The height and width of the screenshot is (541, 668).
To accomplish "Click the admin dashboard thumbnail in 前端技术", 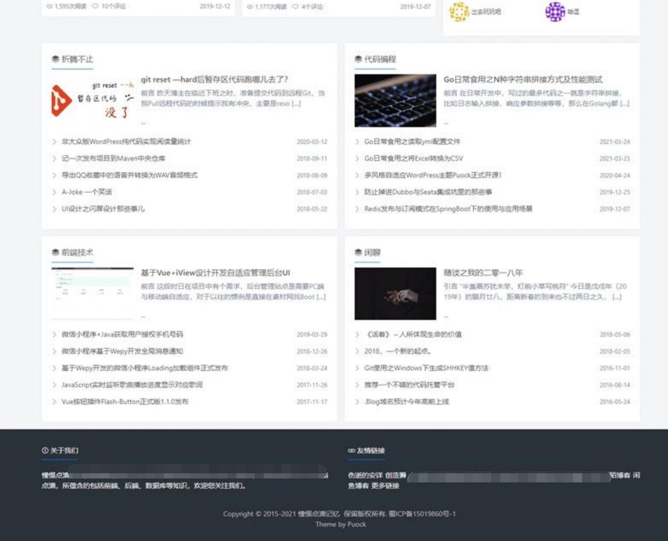I will coord(93,293).
